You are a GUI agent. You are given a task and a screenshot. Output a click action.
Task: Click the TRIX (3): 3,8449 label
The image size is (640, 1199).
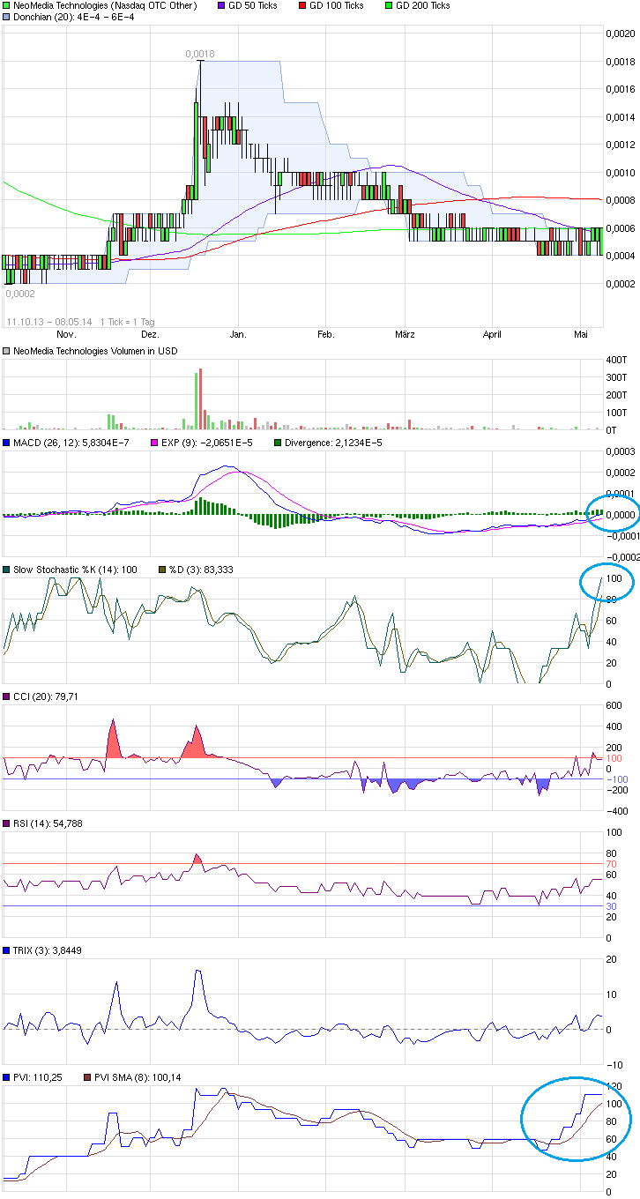tap(48, 950)
